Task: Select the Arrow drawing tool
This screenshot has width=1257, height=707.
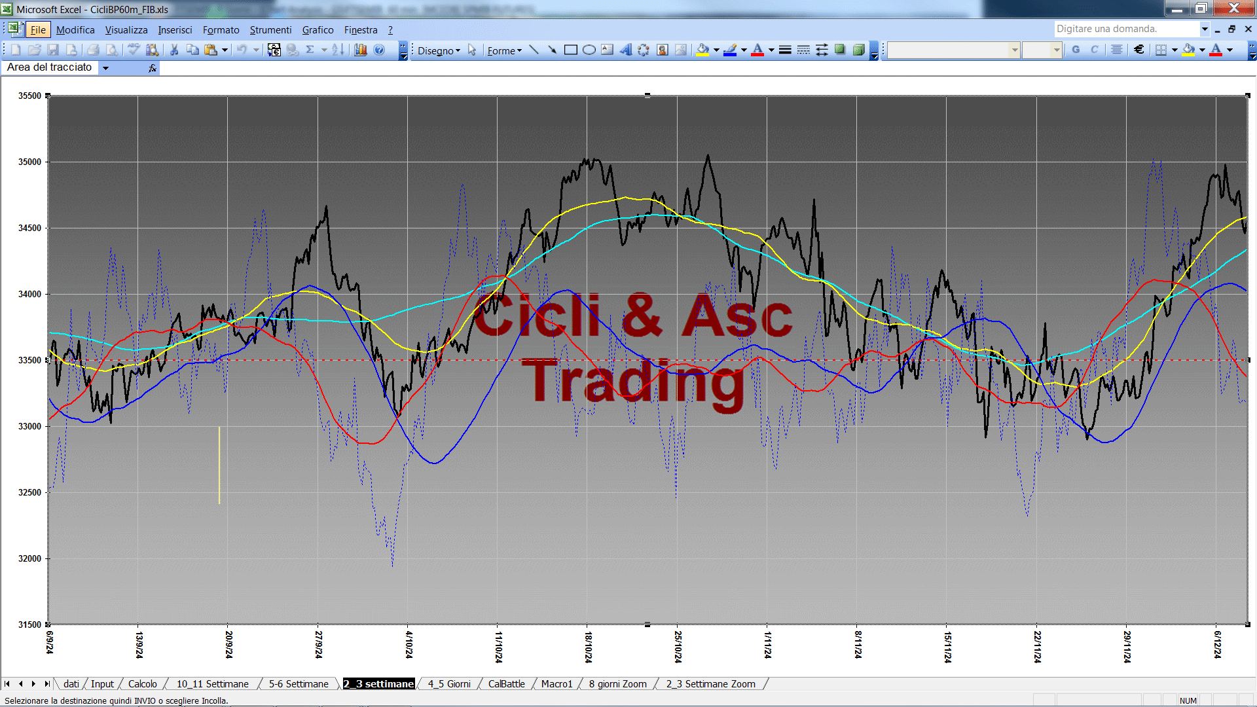Action: [553, 50]
